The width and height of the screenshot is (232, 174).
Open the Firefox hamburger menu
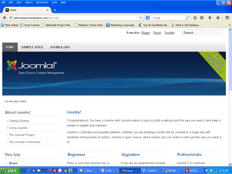(x=227, y=18)
